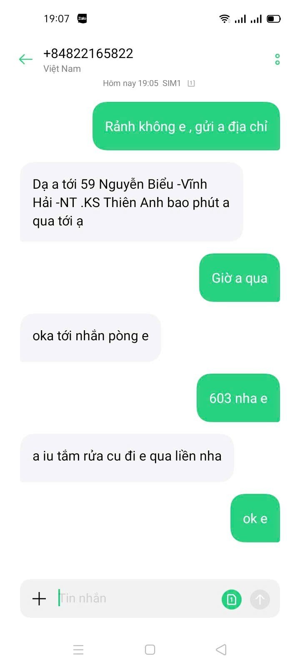Tap the Wi-Fi status icon
The image size is (300, 668).
225,18
